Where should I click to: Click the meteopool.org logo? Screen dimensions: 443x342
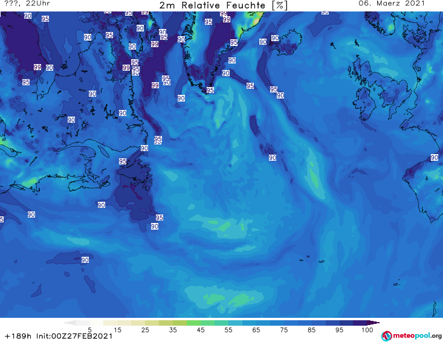(x=411, y=336)
